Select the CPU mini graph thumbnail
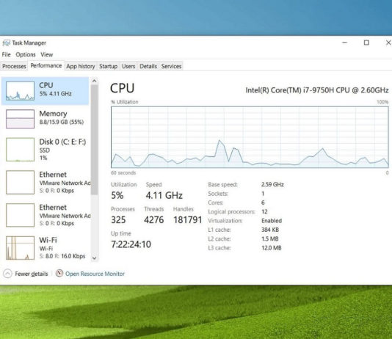This screenshot has height=339, width=392. [x=20, y=91]
